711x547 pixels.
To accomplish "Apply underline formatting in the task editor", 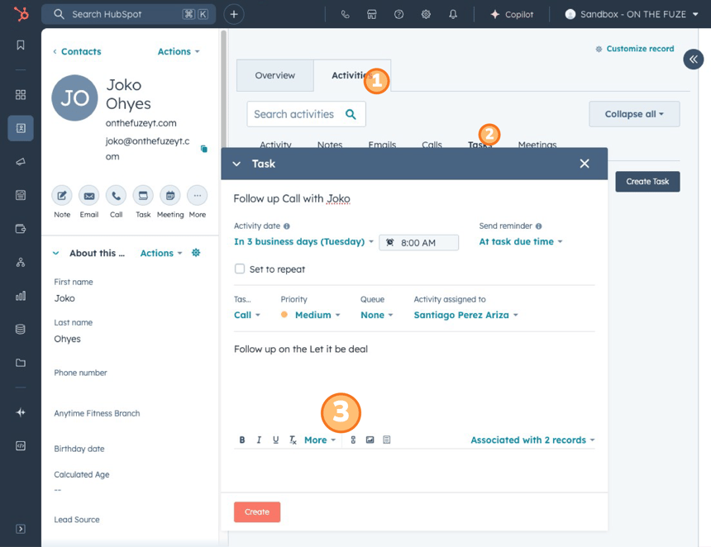I will click(x=275, y=440).
